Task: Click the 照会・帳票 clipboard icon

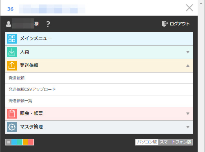Action: click(12, 114)
